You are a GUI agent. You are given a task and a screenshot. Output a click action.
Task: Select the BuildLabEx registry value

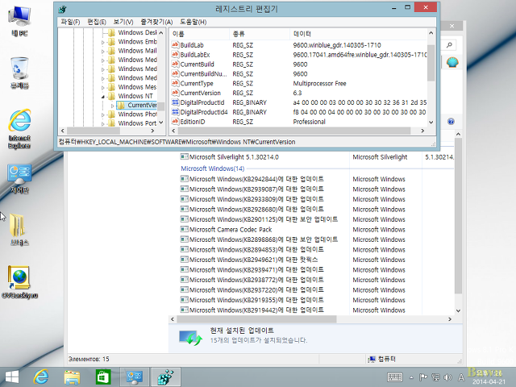point(195,55)
